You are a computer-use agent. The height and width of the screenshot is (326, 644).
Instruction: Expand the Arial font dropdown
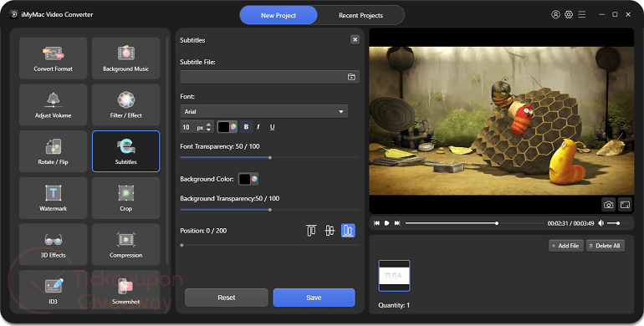263,111
